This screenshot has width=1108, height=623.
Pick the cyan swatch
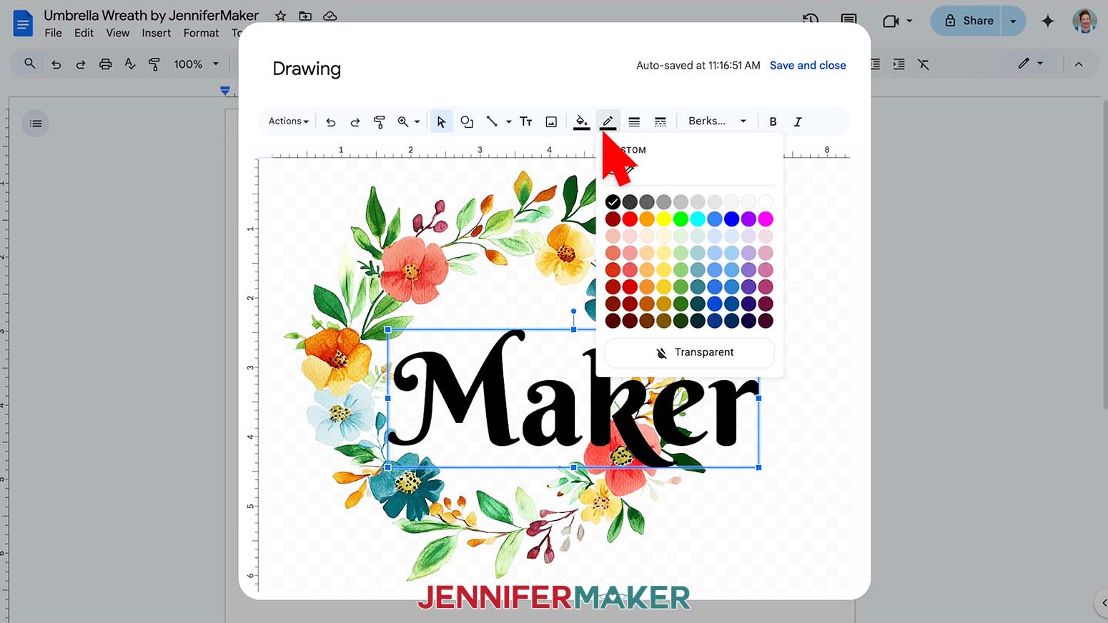click(x=698, y=219)
